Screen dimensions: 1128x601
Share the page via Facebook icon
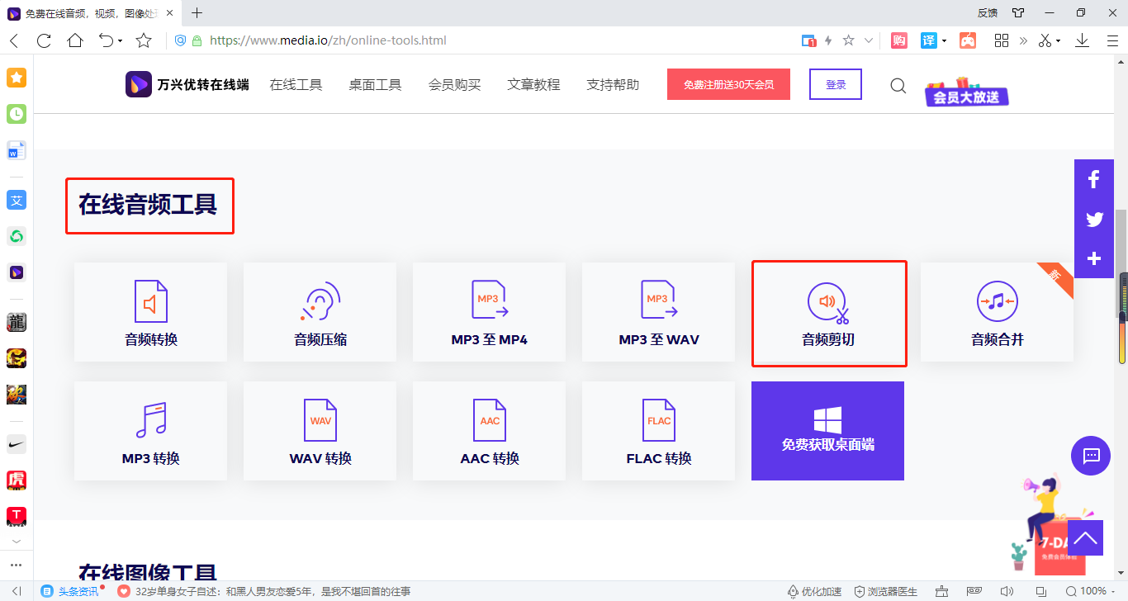(1093, 179)
